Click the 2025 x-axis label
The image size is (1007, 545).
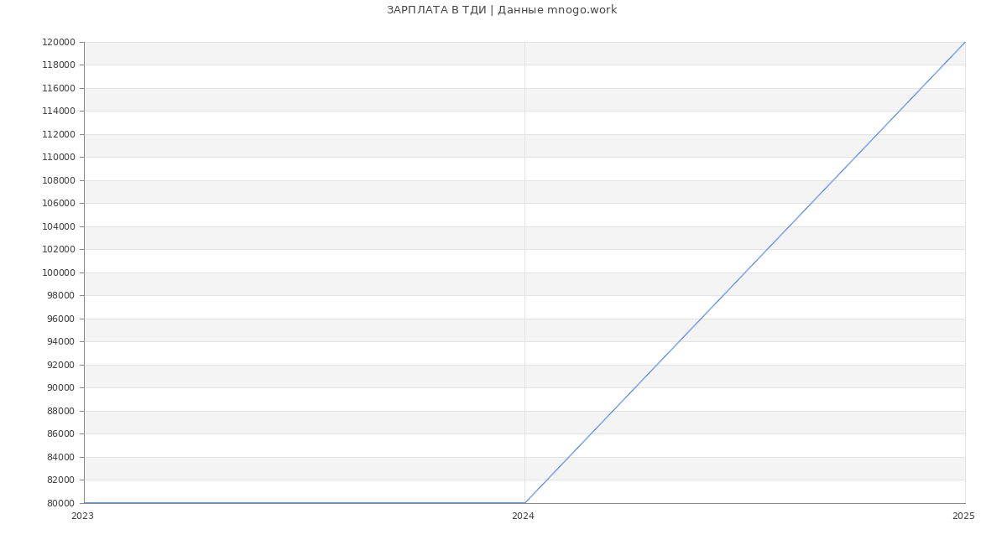click(x=963, y=516)
